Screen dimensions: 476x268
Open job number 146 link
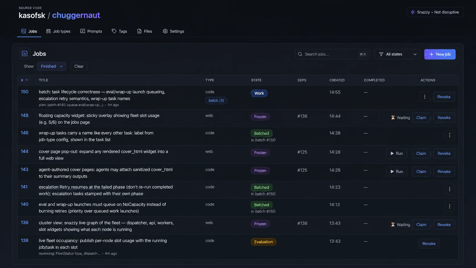(24, 133)
